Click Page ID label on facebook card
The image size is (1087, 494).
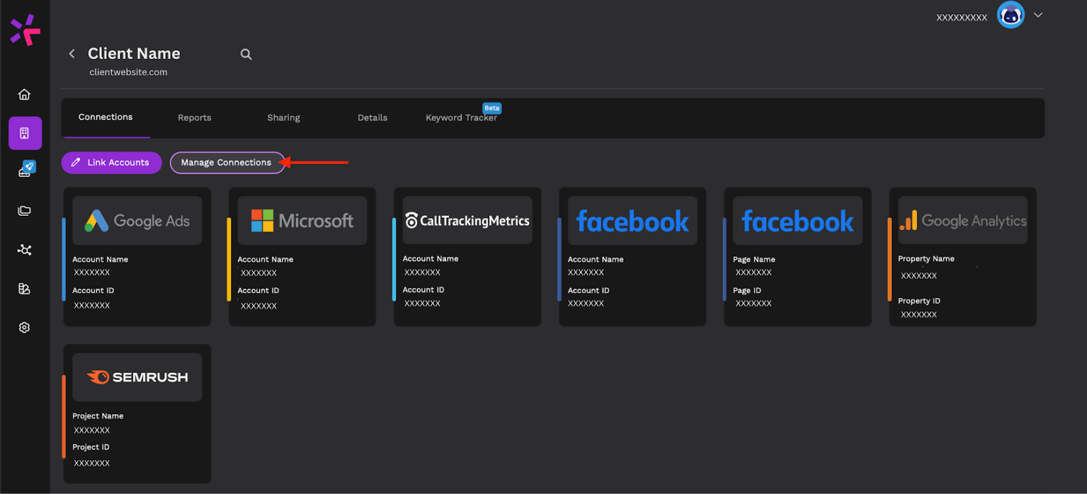point(747,290)
